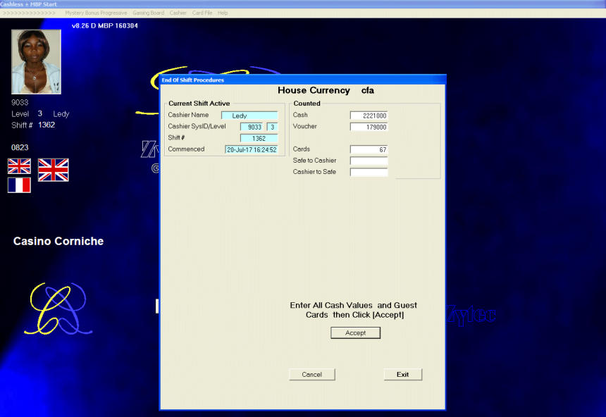Screen dimensions: 606x417
Task: Click the yellow and blue casino logo
Action: tap(57, 309)
